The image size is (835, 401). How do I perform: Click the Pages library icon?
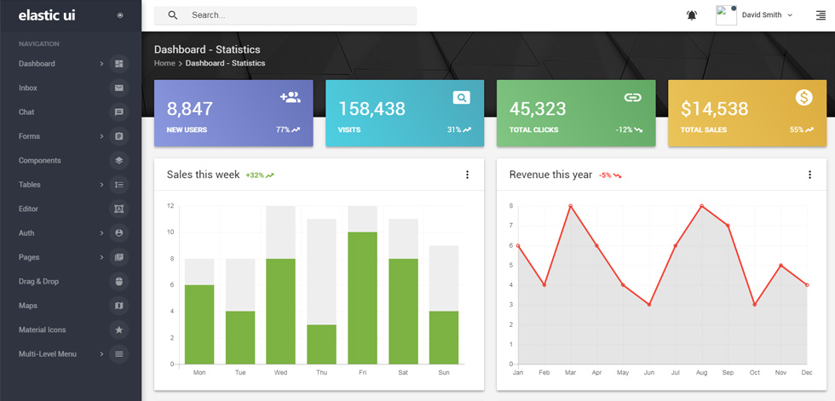coord(118,257)
